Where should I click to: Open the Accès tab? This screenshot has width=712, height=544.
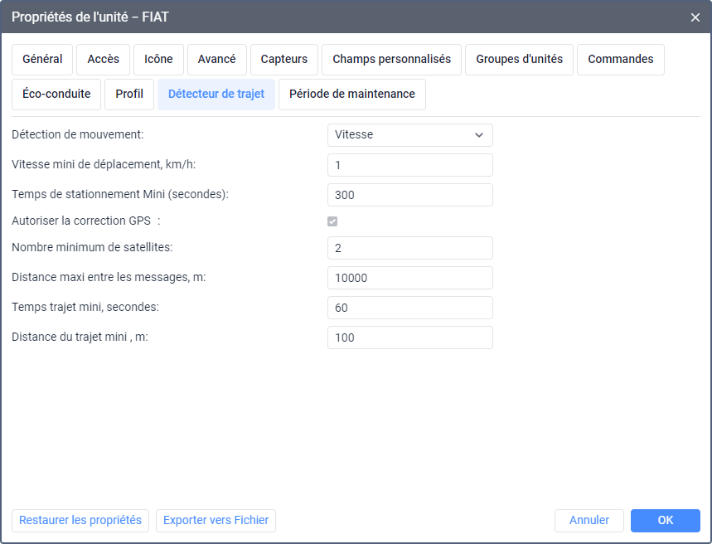point(104,60)
